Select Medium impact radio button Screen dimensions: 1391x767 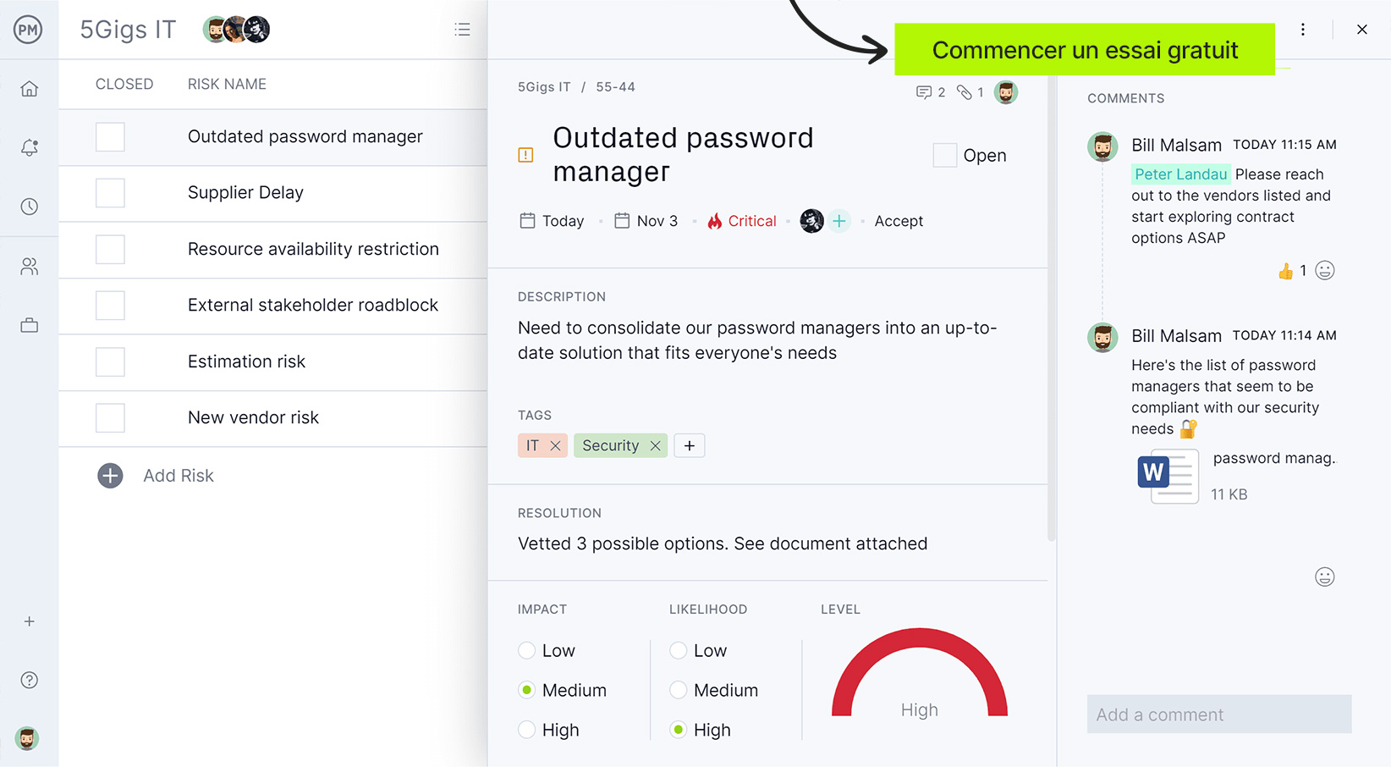(527, 690)
